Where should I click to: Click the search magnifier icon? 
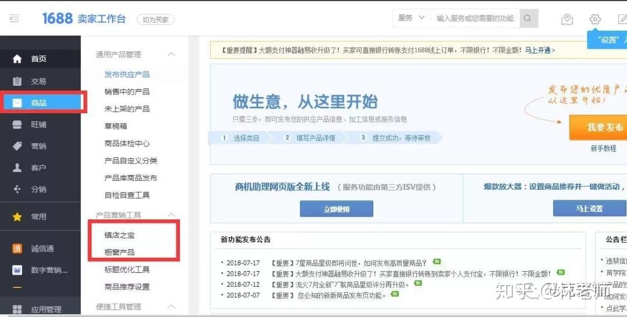click(528, 19)
